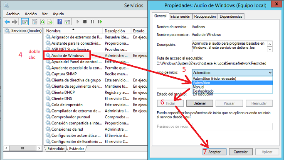Sort by the Nombre column header
The width and height of the screenshot is (284, 160).
coord(74,31)
